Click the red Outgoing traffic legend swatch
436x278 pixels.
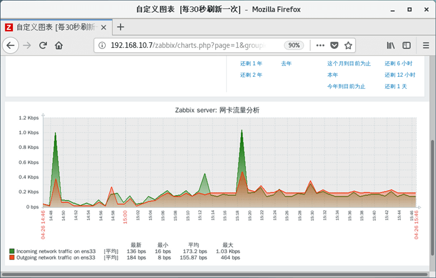click(12, 257)
